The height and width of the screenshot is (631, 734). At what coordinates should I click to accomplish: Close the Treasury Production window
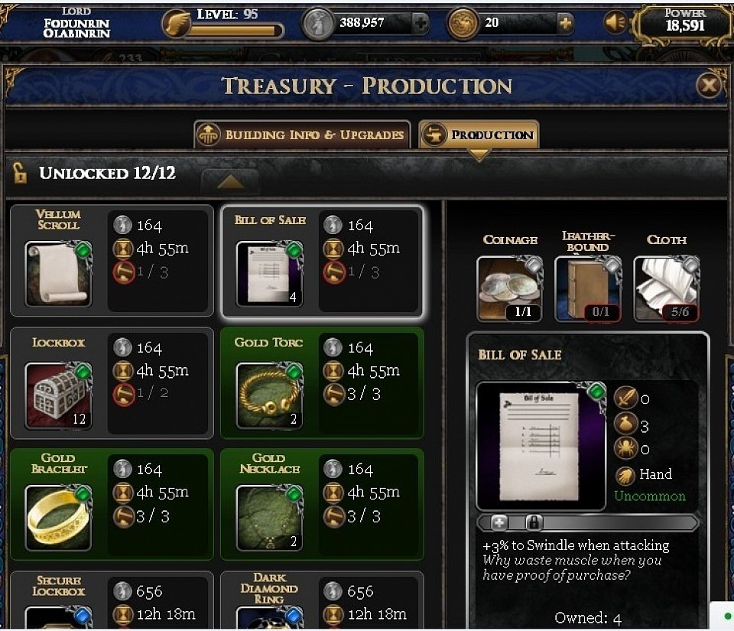tap(709, 86)
